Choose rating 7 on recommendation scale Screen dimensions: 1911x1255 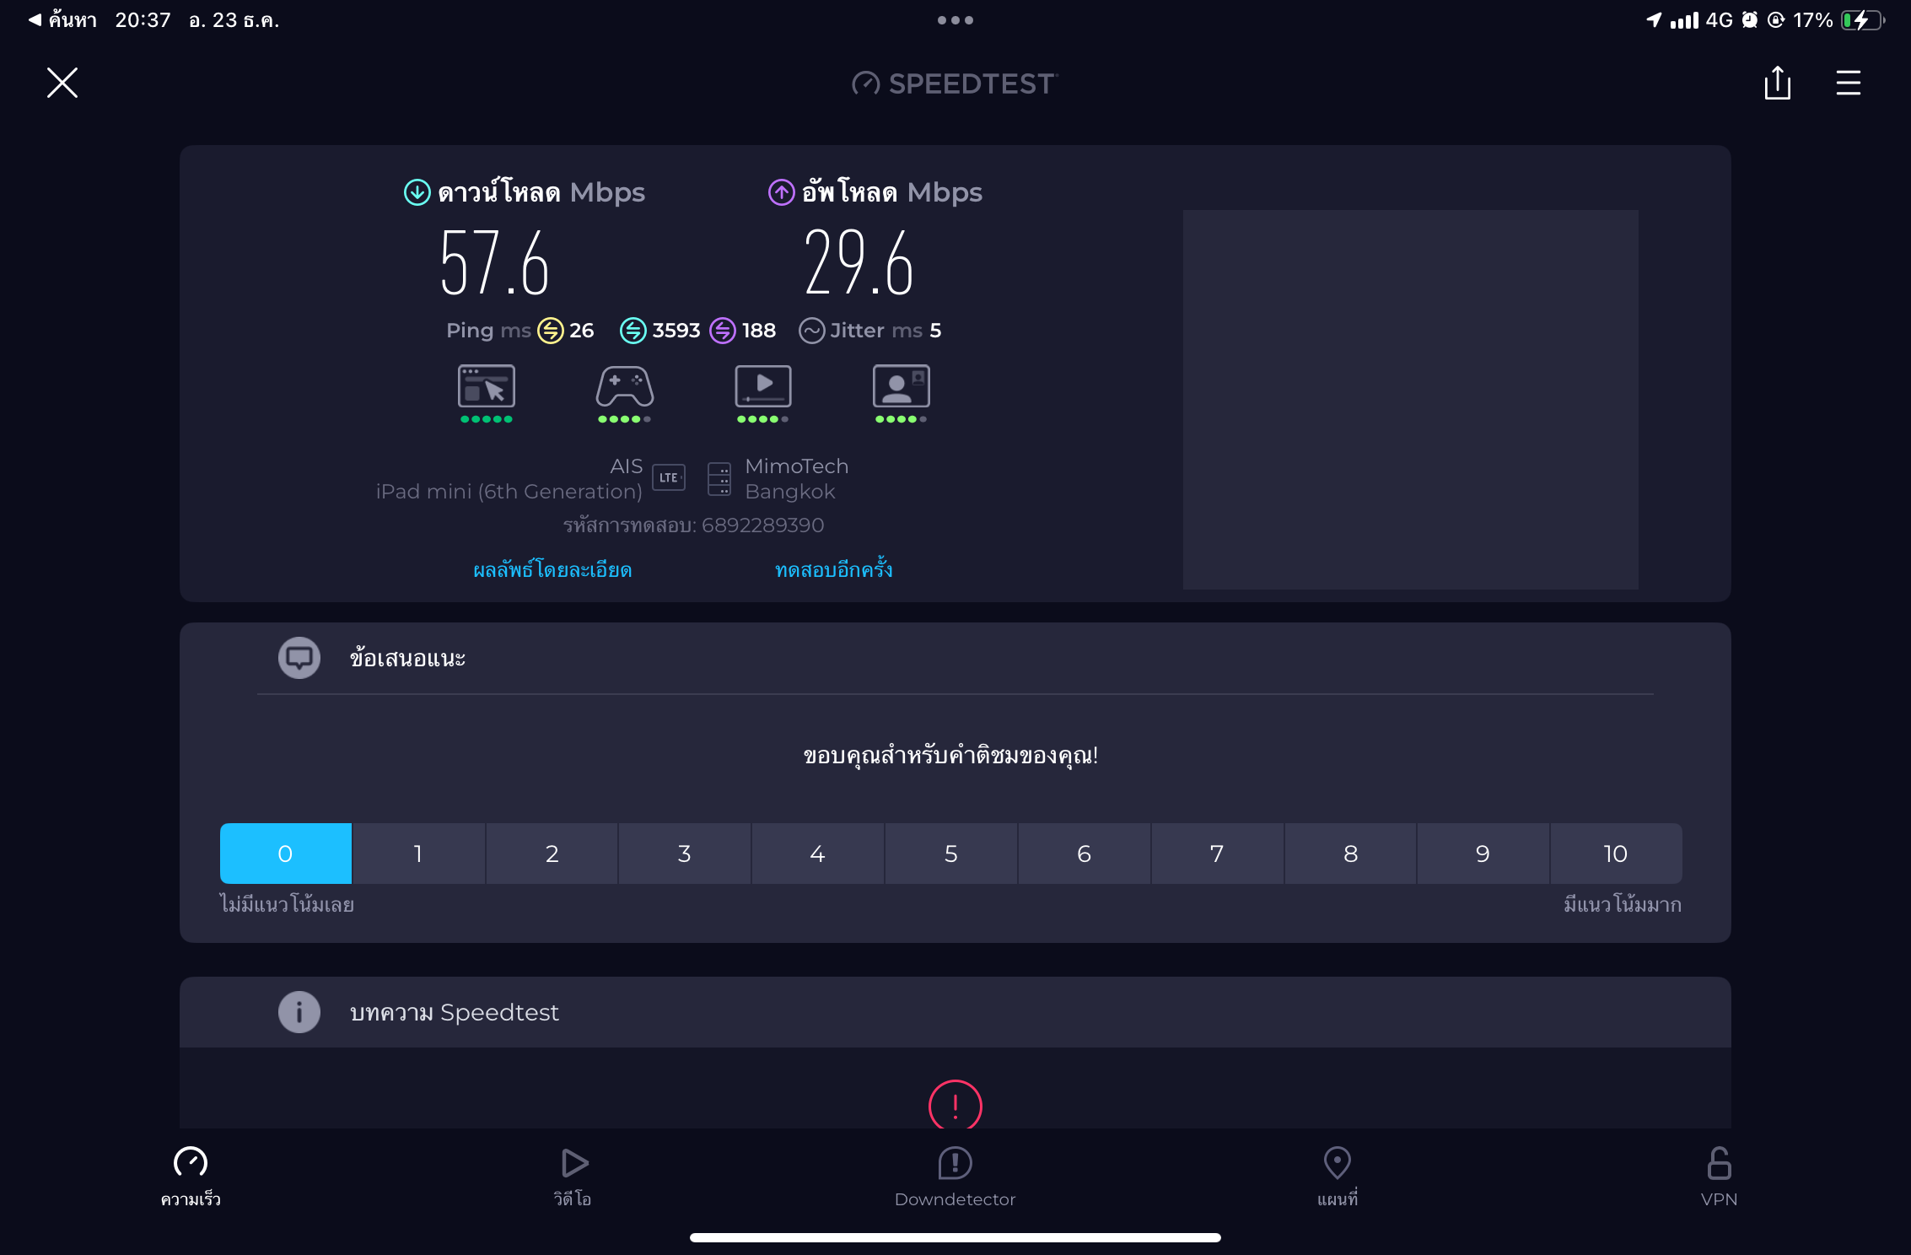1216,854
